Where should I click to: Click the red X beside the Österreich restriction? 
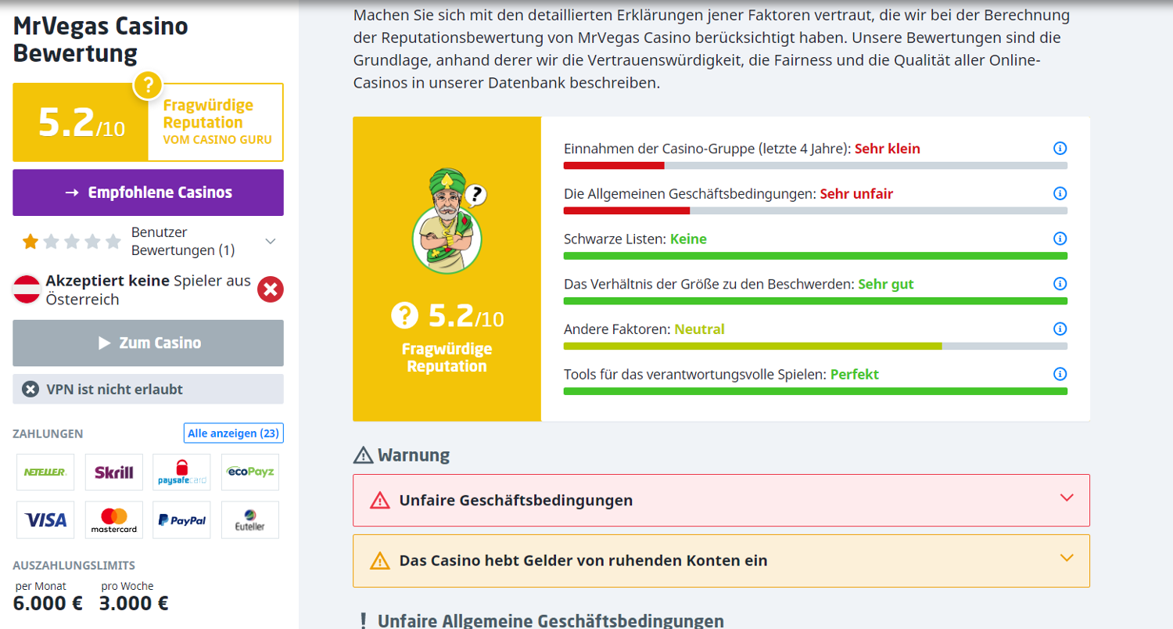(x=271, y=289)
